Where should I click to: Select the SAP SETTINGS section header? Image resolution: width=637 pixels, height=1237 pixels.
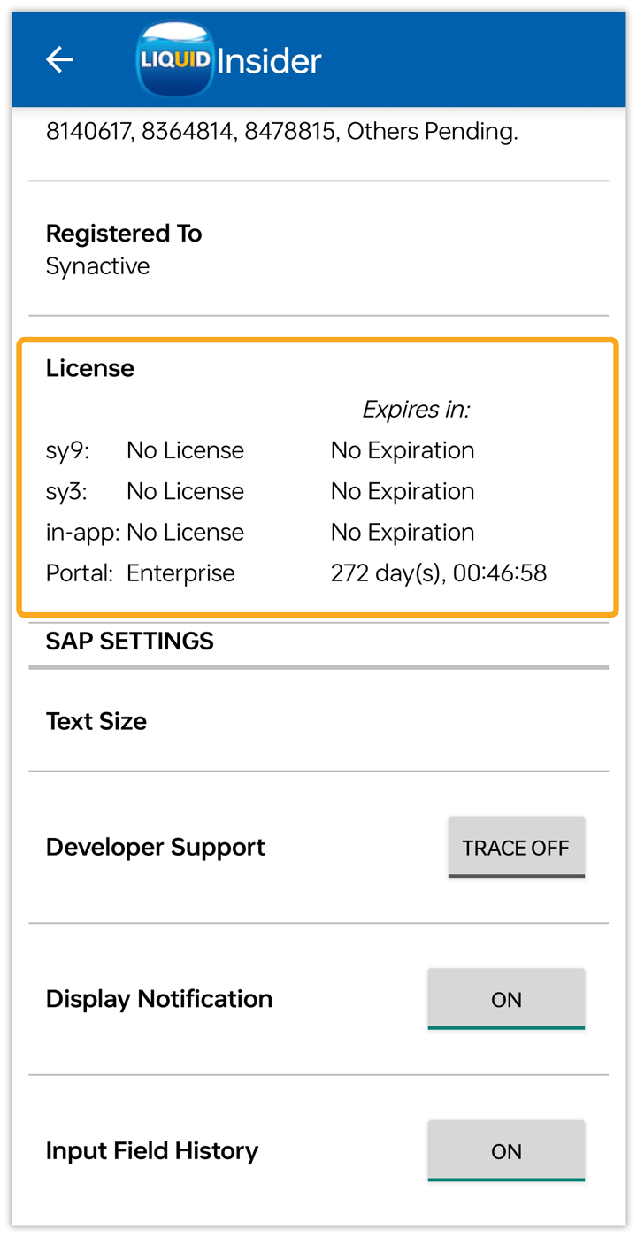click(130, 641)
